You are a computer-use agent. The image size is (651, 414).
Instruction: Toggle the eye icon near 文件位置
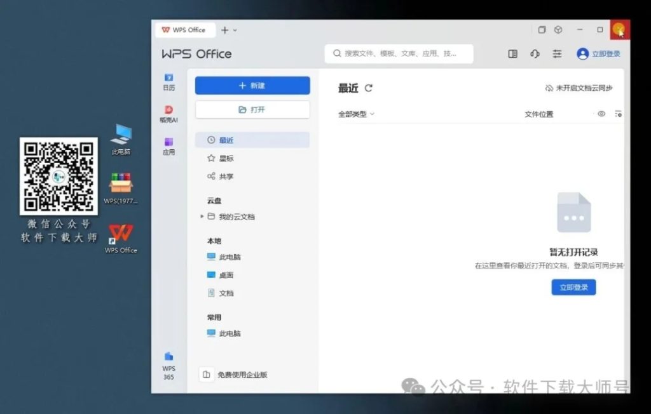(601, 114)
